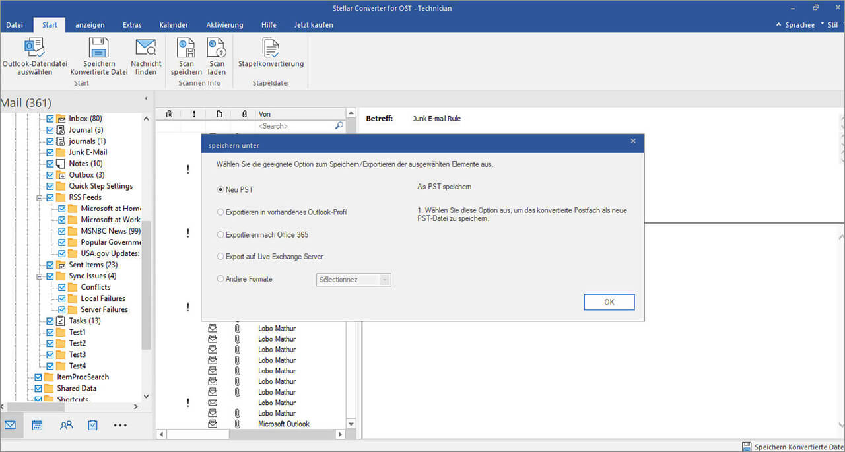Select the Server Failures folder
Image resolution: width=845 pixels, height=452 pixels.
tap(104, 309)
